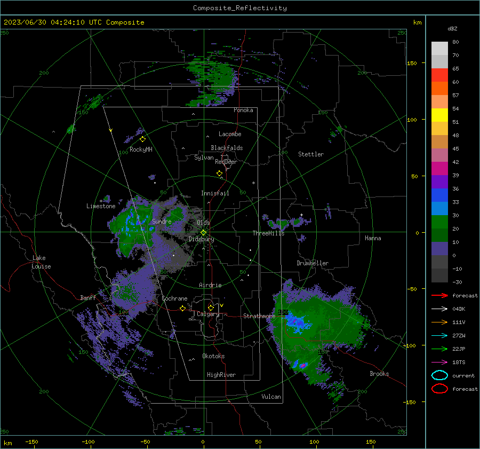
Task: Click the Cochrane label
Action: (174, 298)
